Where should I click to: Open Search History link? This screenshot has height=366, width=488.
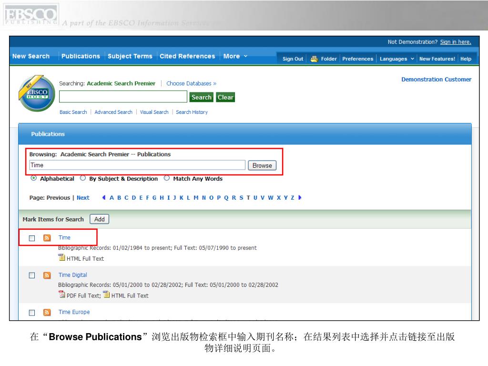click(x=192, y=112)
